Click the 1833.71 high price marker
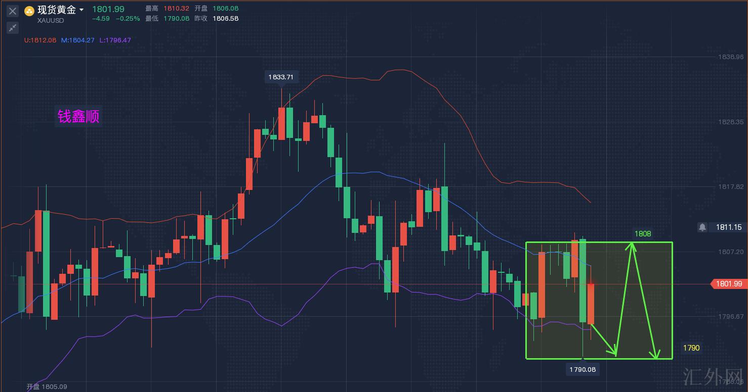748x392 pixels. pyautogui.click(x=281, y=77)
